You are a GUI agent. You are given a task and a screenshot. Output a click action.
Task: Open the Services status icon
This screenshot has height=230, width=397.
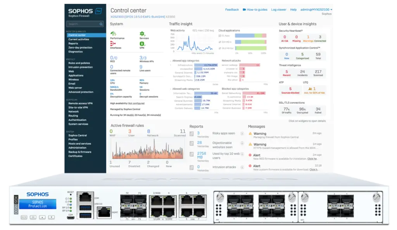[x=142, y=33]
